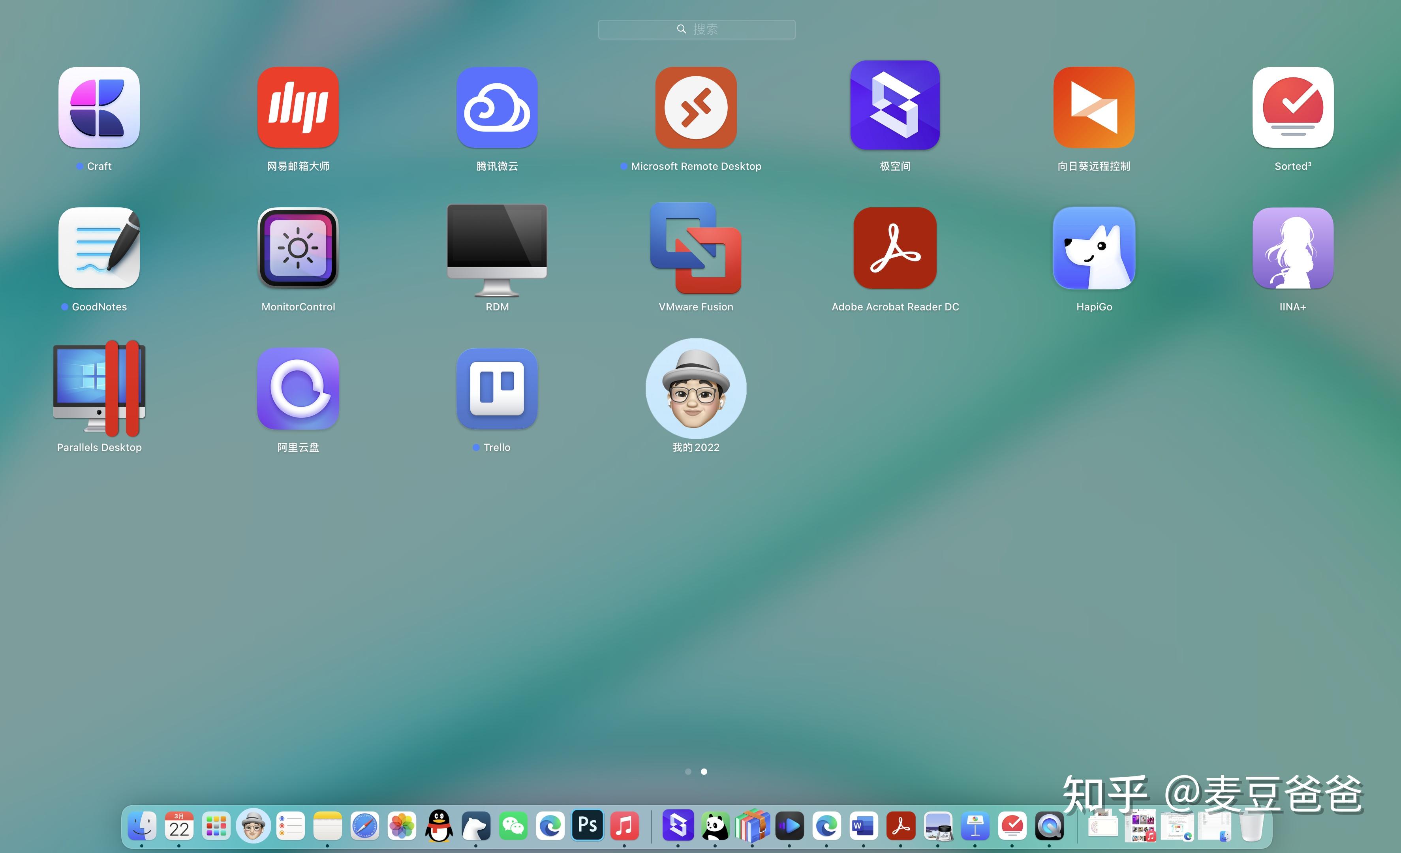Open the 我的 2022 memoji item

pyautogui.click(x=695, y=389)
